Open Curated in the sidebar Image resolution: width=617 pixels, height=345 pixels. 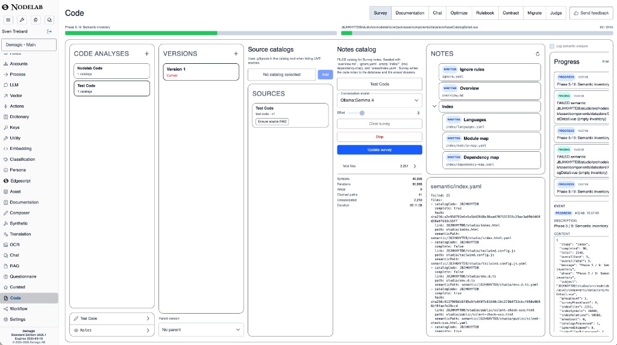click(29, 287)
